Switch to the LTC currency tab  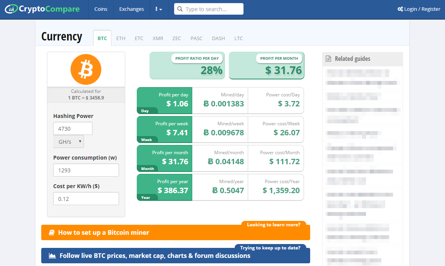pyautogui.click(x=238, y=38)
